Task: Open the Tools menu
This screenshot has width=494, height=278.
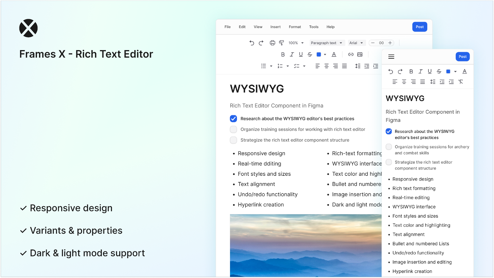Action: (314, 27)
